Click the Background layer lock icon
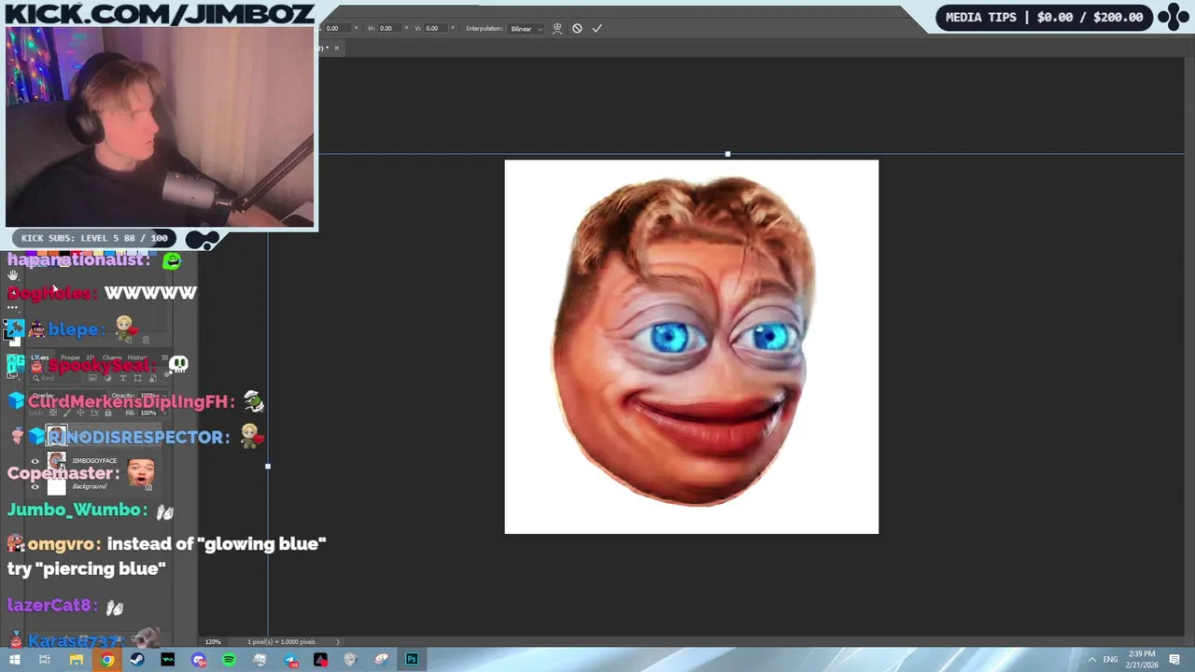 click(x=148, y=487)
